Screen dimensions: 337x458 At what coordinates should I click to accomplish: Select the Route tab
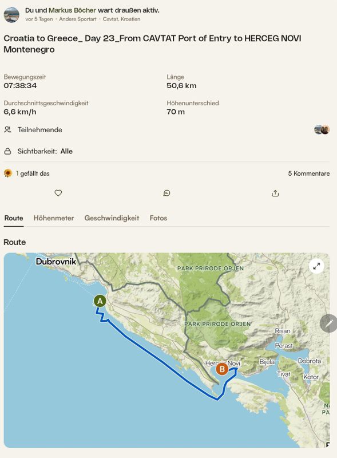[14, 218]
